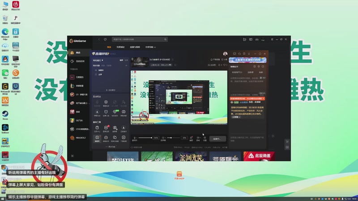The image size is (358, 201).
Task: Adjust the speaker volume slider
Action: [174, 138]
